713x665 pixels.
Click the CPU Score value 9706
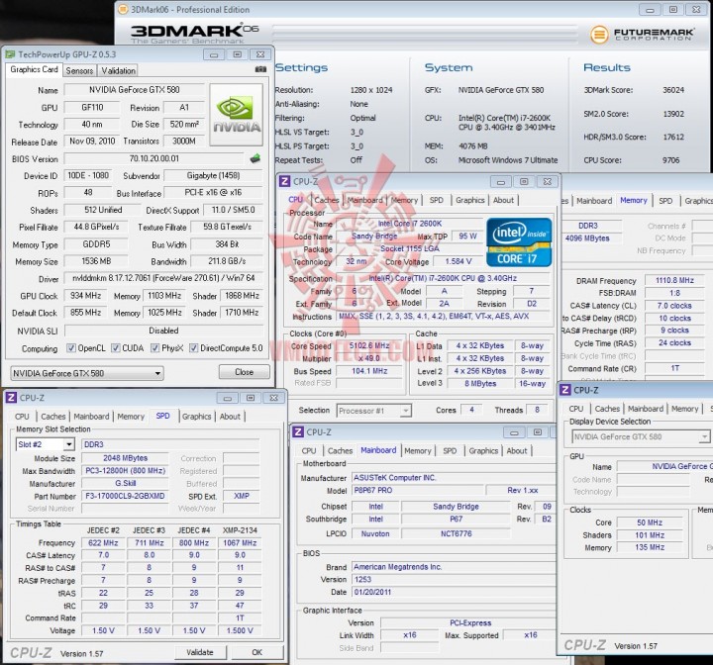click(x=670, y=160)
